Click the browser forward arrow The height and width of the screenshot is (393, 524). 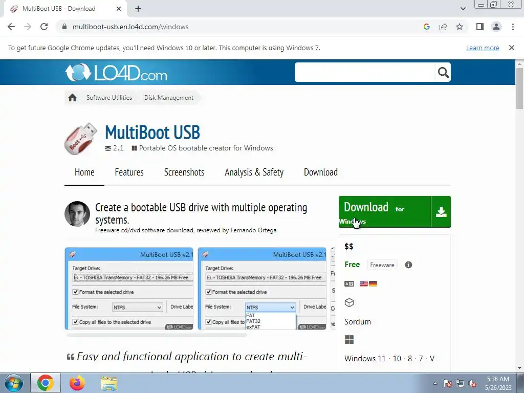(x=28, y=27)
